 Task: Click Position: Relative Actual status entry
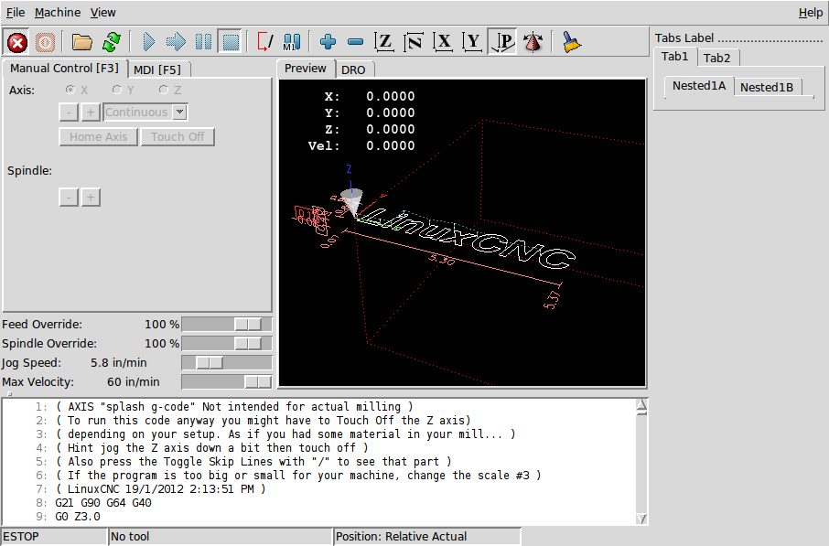click(x=427, y=537)
